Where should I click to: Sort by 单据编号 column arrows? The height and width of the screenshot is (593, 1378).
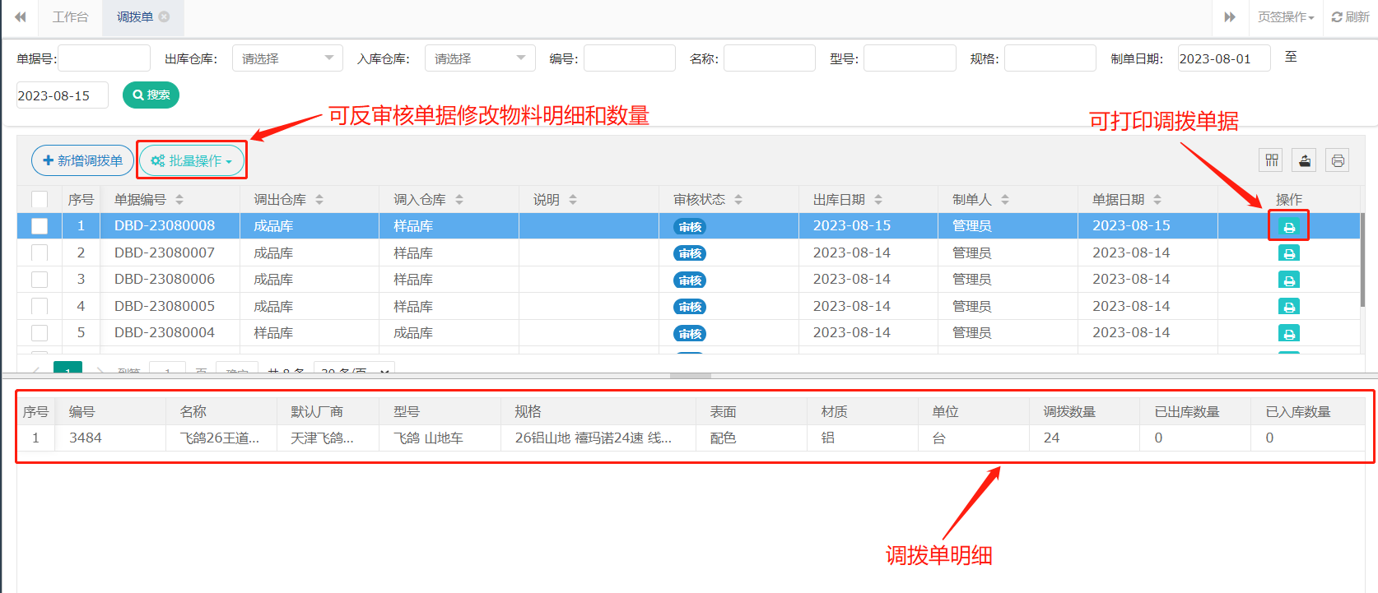[179, 200]
